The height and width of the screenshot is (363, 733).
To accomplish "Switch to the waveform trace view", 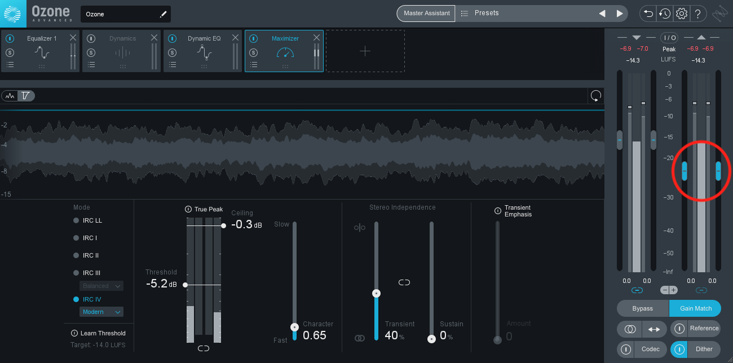I will pos(10,96).
